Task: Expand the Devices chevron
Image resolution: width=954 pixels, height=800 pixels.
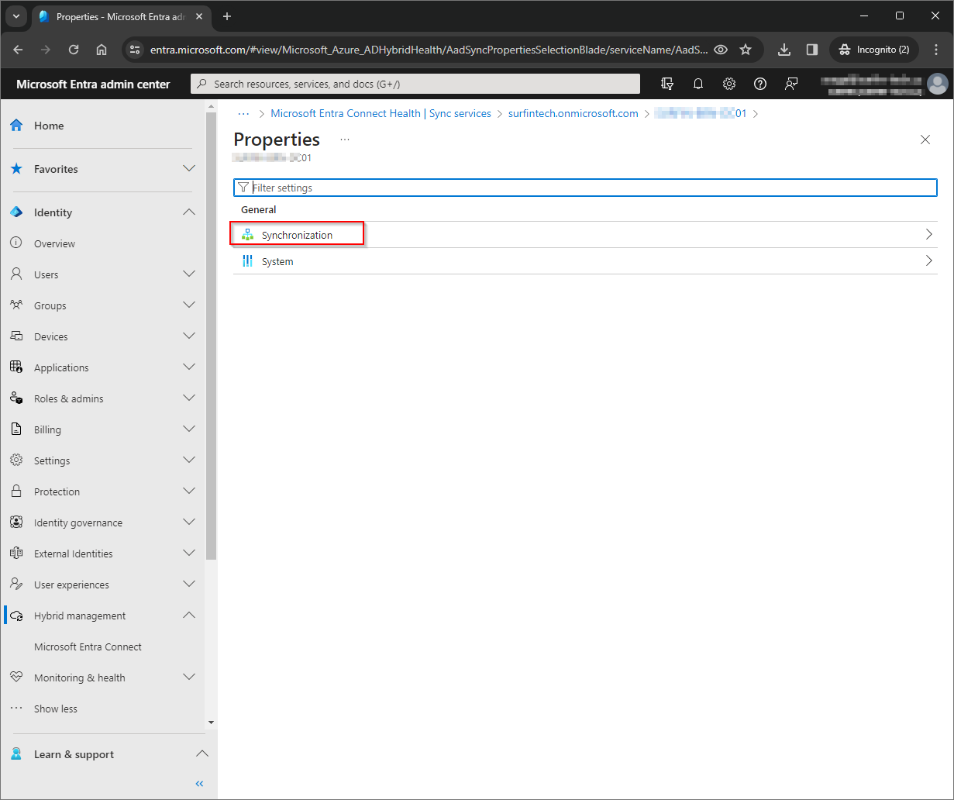Action: pos(189,336)
